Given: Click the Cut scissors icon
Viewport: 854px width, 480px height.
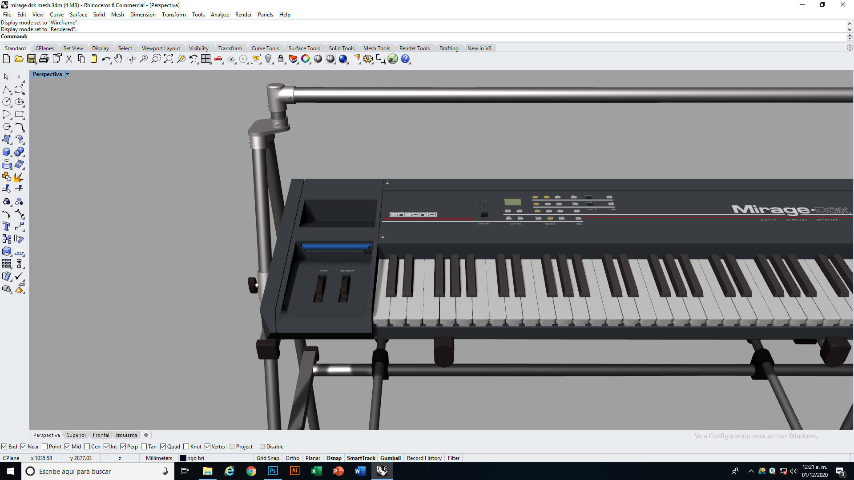Looking at the screenshot, I should tap(69, 59).
